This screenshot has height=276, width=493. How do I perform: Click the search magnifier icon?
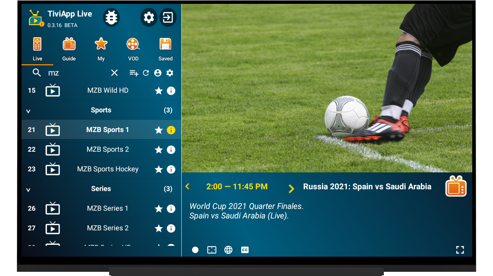37,73
